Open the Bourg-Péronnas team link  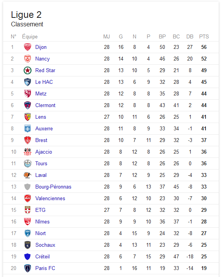[x=53, y=187]
